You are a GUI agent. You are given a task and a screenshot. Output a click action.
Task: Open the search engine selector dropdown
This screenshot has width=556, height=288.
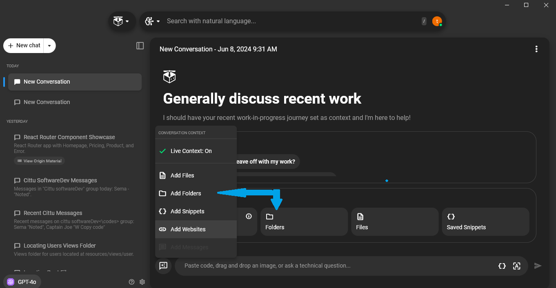(x=152, y=21)
